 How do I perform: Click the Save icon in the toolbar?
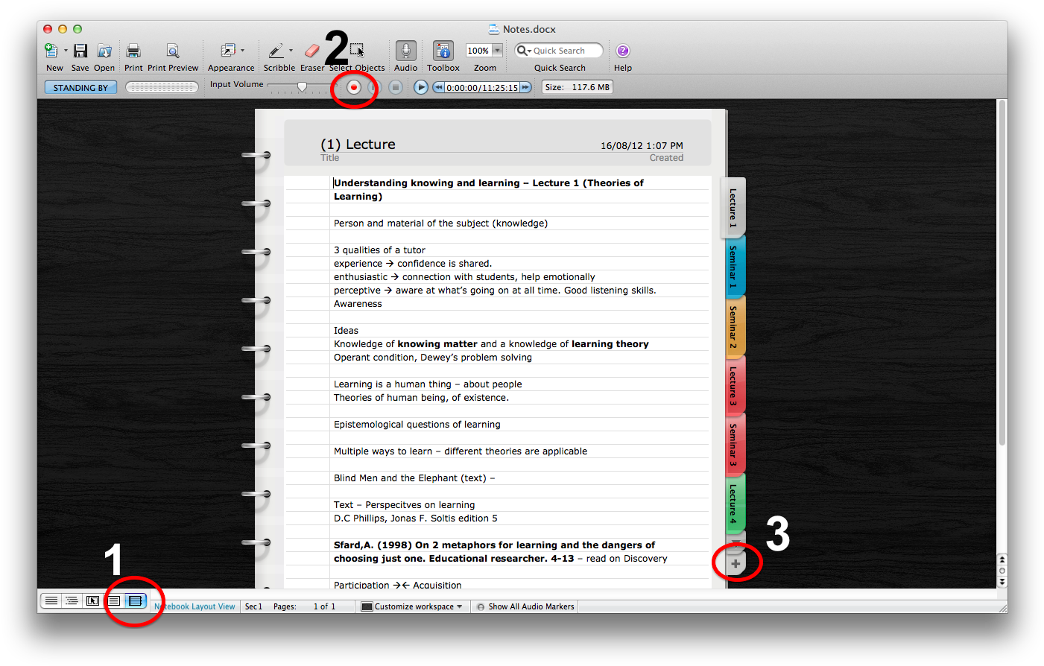click(x=80, y=51)
